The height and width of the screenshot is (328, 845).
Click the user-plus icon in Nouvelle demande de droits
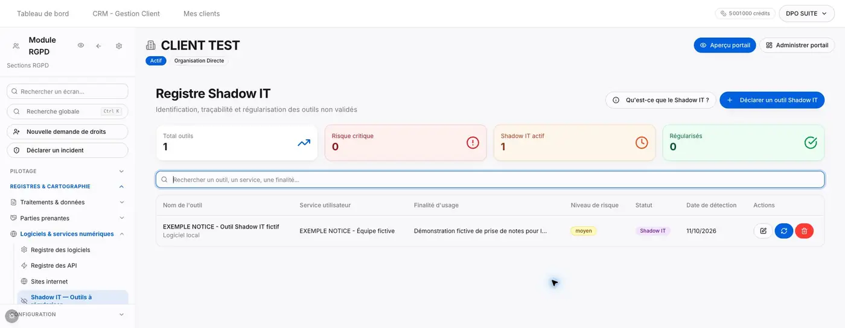click(17, 131)
